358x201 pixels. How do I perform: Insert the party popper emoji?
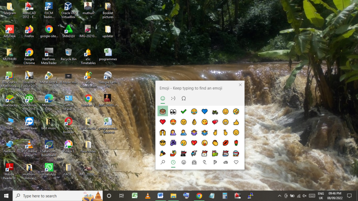point(163,154)
